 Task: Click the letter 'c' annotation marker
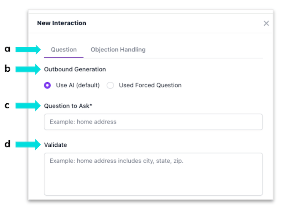tap(7, 105)
